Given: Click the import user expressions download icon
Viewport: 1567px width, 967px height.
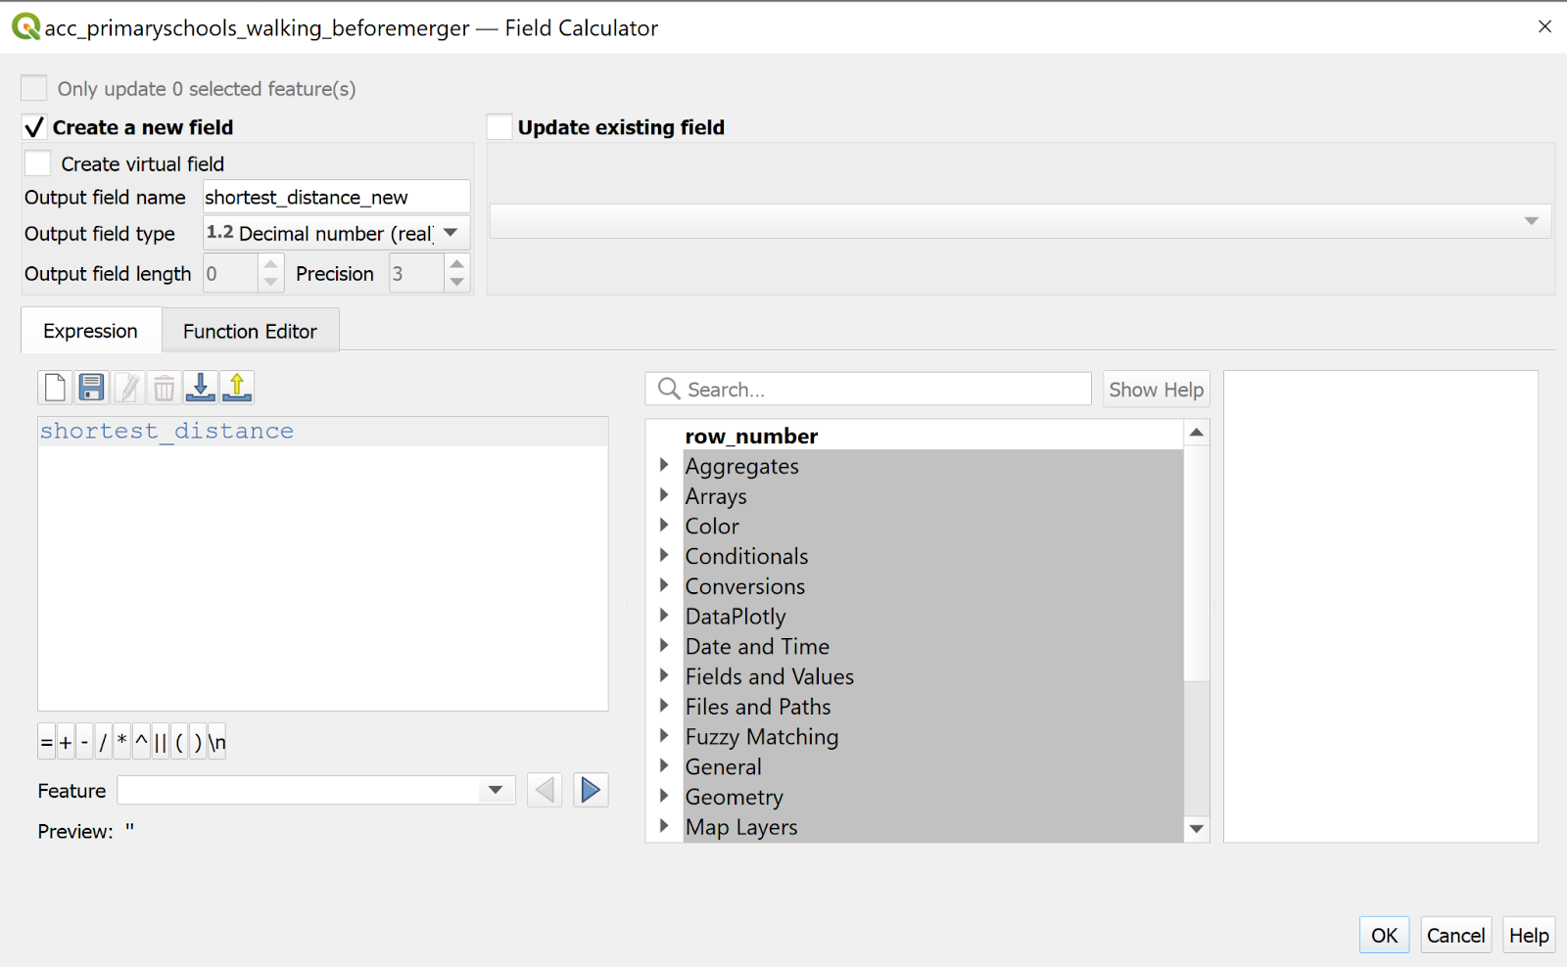Looking at the screenshot, I should (x=201, y=388).
